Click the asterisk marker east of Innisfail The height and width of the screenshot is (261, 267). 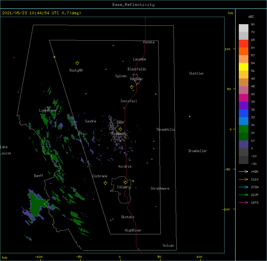click(x=155, y=94)
